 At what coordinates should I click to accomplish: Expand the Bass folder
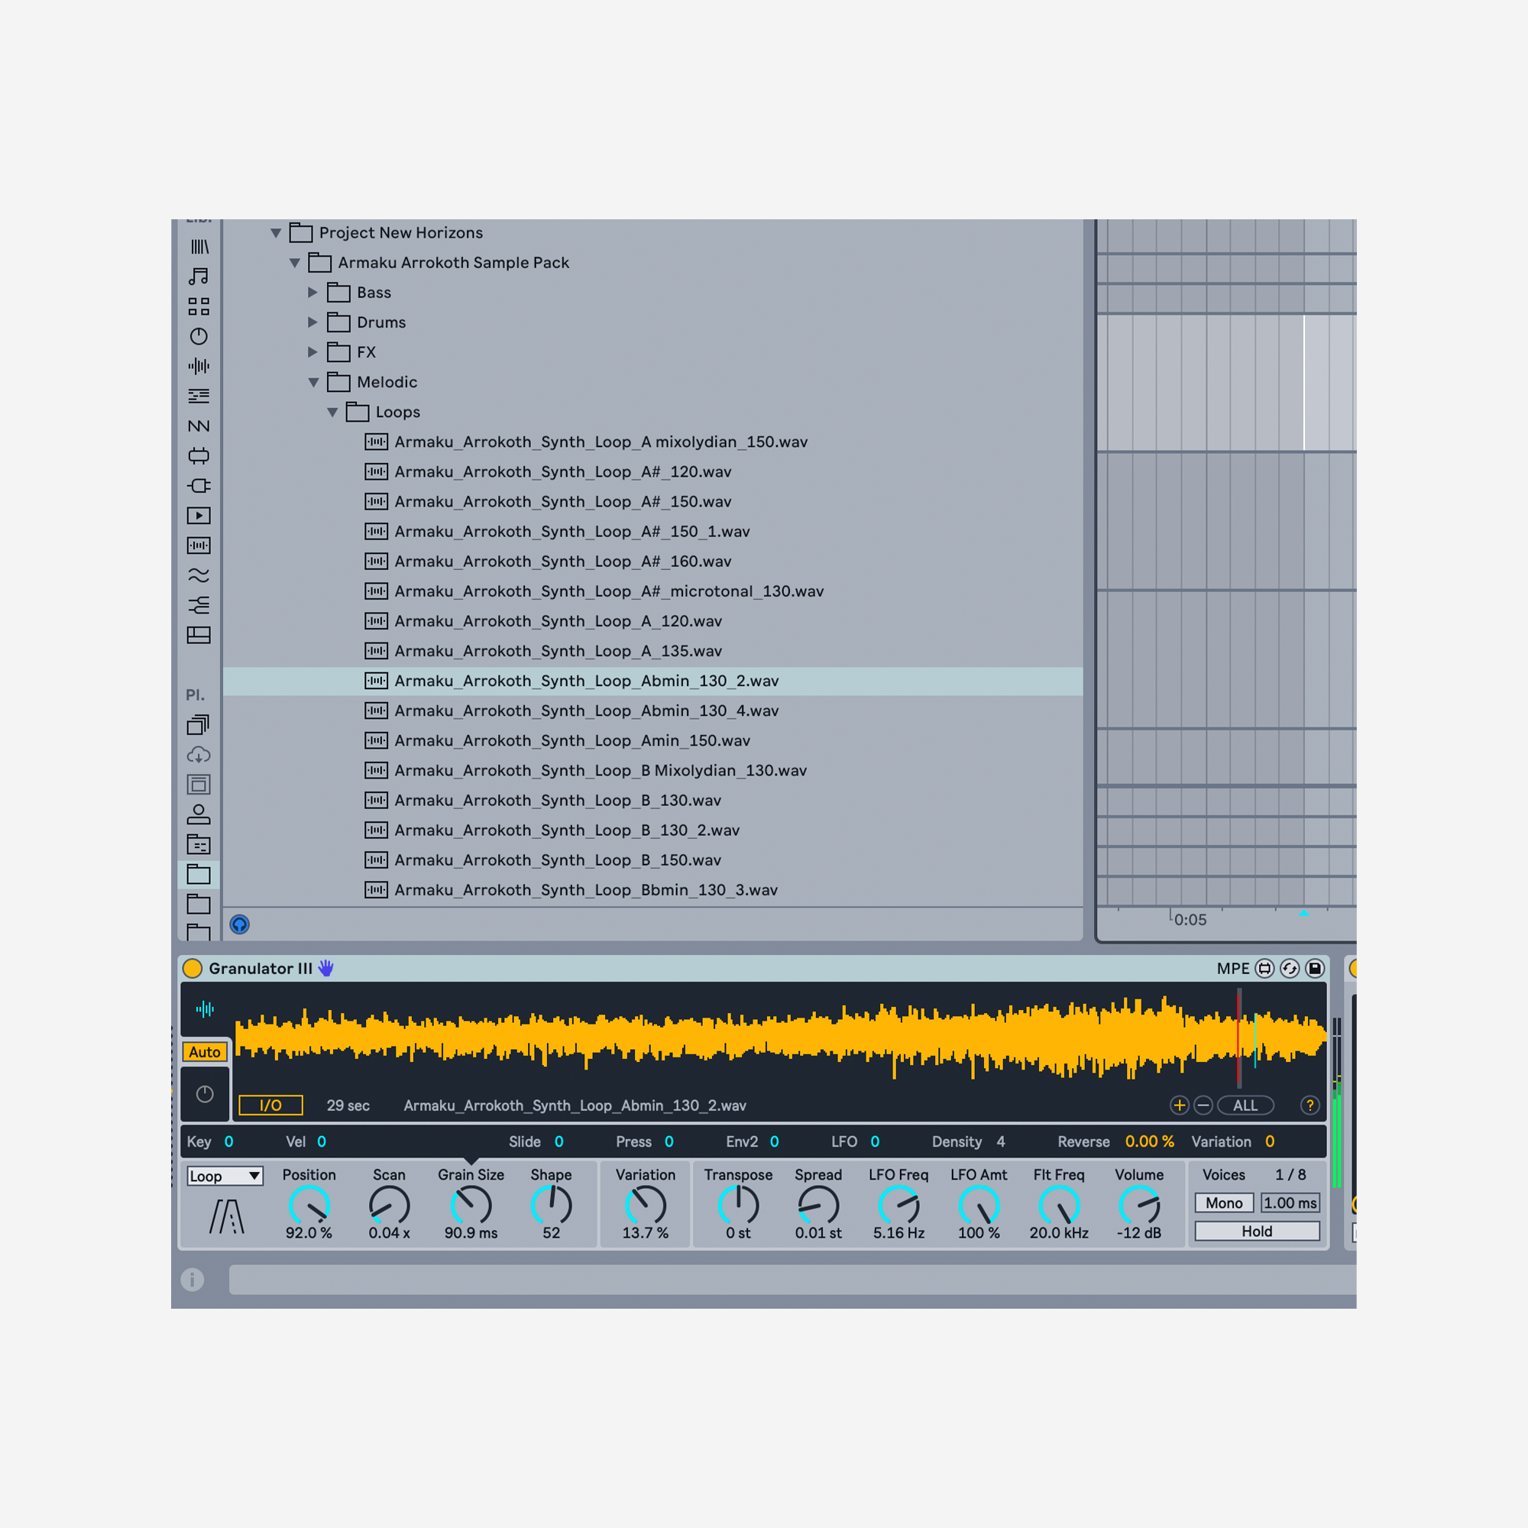pos(312,293)
